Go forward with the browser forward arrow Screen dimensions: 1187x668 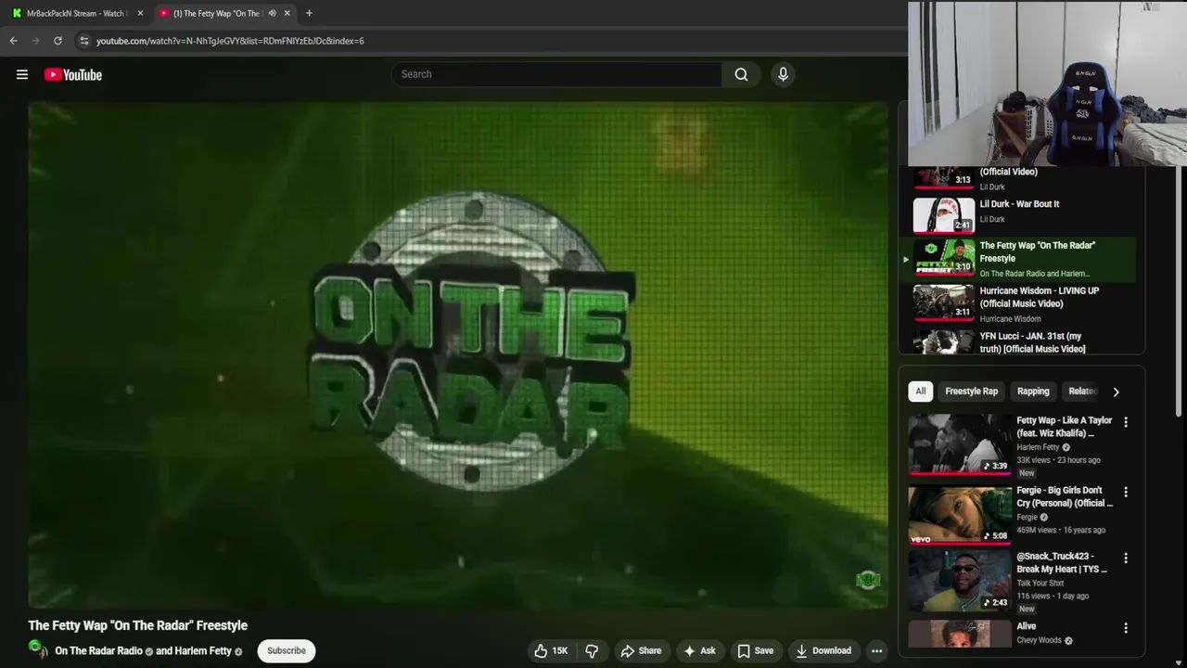[35, 41]
